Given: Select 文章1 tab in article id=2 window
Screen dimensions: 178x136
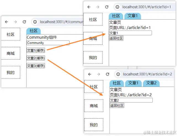Looking at the screenshot, I should 133,83.
